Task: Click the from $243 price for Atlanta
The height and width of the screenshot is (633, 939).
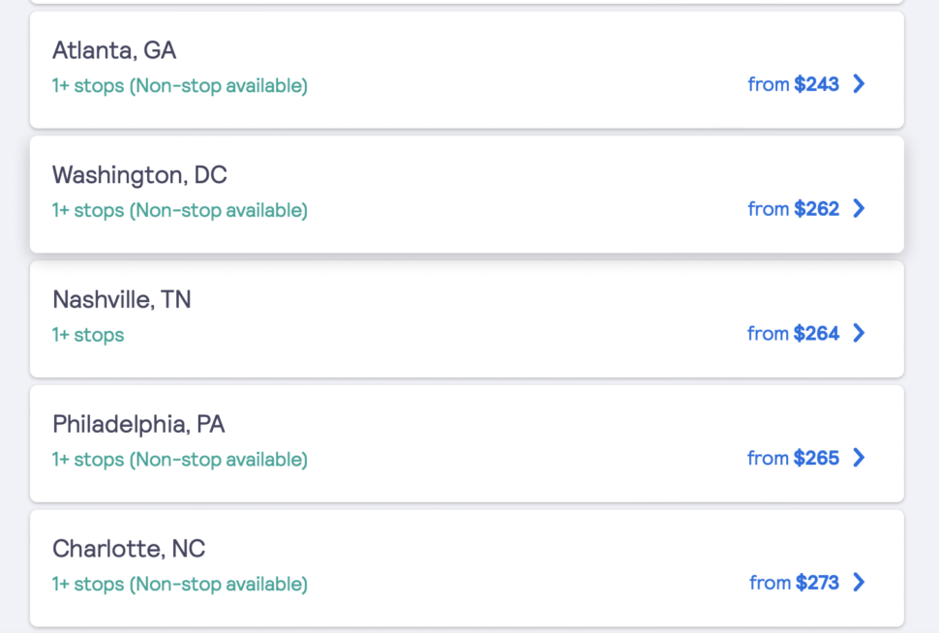Action: [x=792, y=84]
